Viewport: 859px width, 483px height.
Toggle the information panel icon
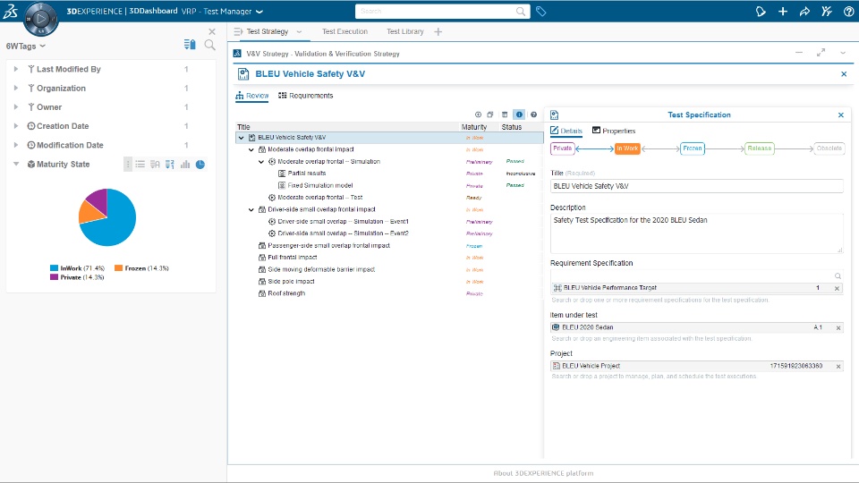tap(519, 114)
